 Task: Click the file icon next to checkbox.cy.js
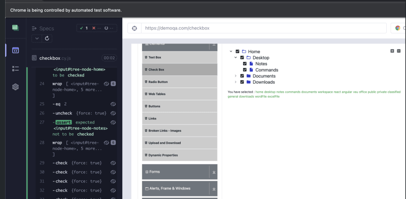34,58
